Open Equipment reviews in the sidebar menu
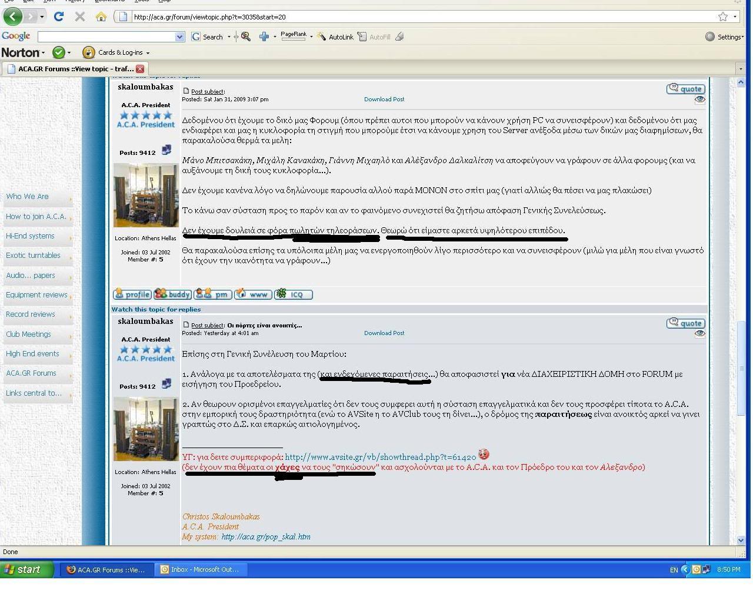Image resolution: width=753 pixels, height=603 pixels. point(36,295)
